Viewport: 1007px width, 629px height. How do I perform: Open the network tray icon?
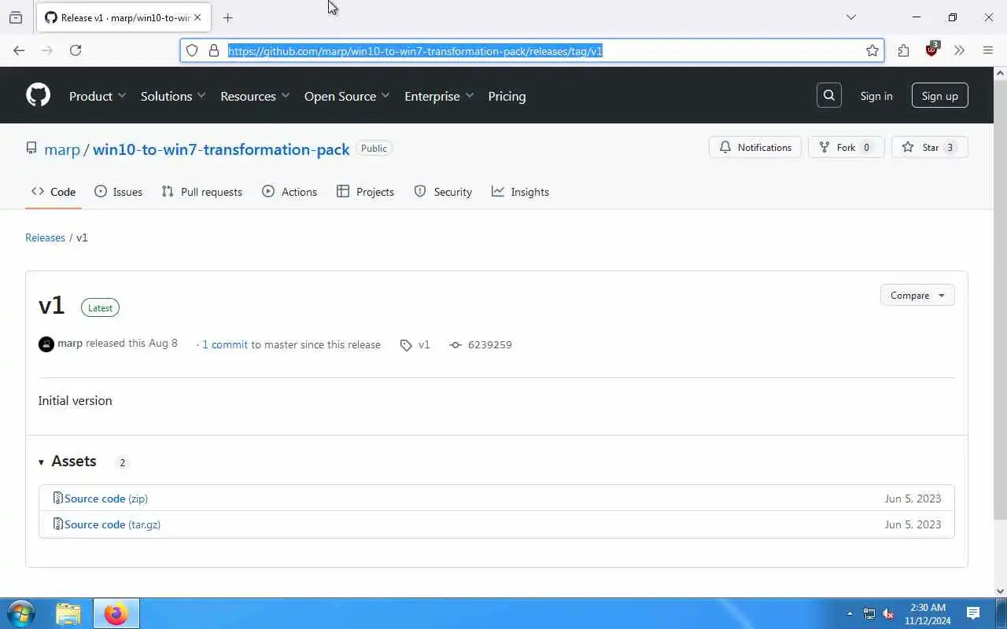pyautogui.click(x=869, y=613)
